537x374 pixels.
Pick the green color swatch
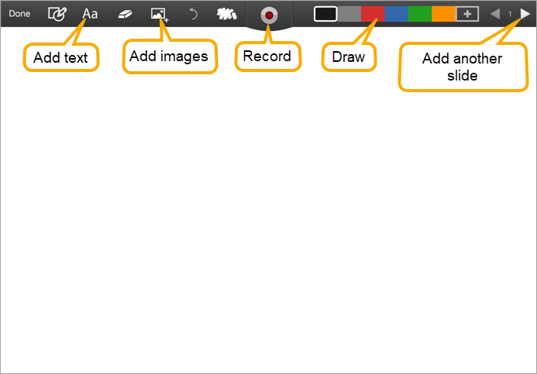point(420,14)
